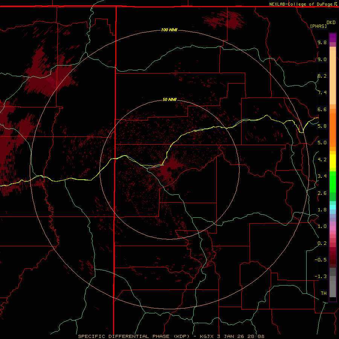Screen dimensions: 339x339
Task: Click the 3 JAN 26 20:08 timestamp
Action: (x=240, y=336)
